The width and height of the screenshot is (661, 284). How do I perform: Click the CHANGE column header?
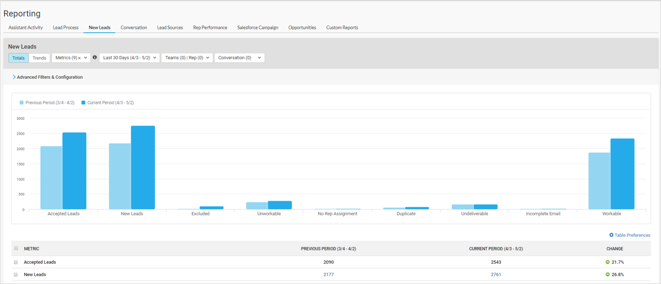[615, 248]
